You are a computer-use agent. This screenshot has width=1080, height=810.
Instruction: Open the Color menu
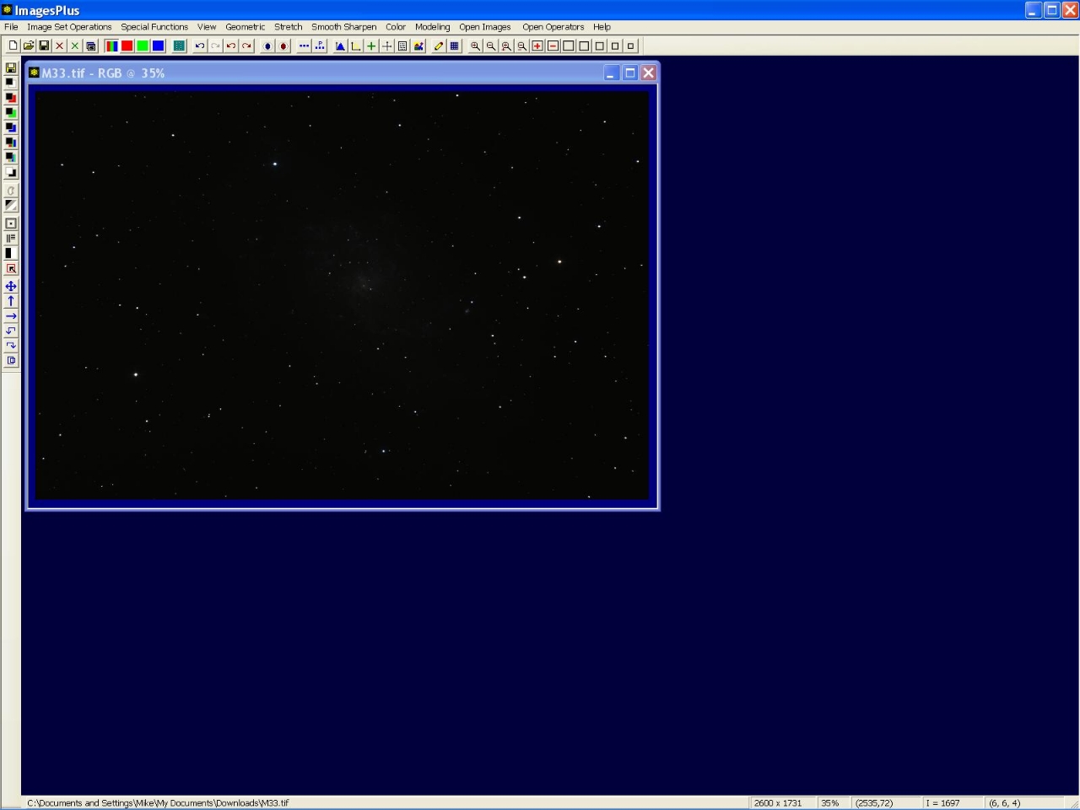396,27
